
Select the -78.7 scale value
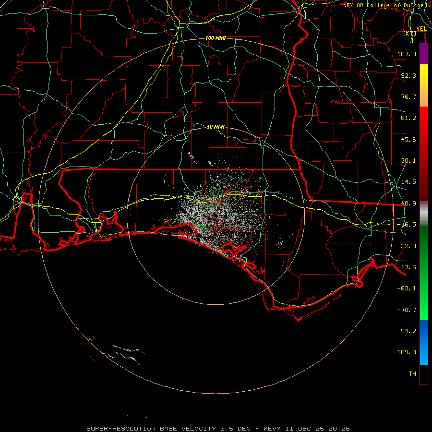pos(407,310)
